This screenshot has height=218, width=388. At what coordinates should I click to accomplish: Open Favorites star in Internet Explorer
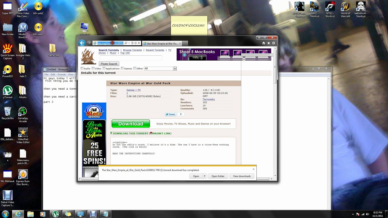tap(269, 43)
